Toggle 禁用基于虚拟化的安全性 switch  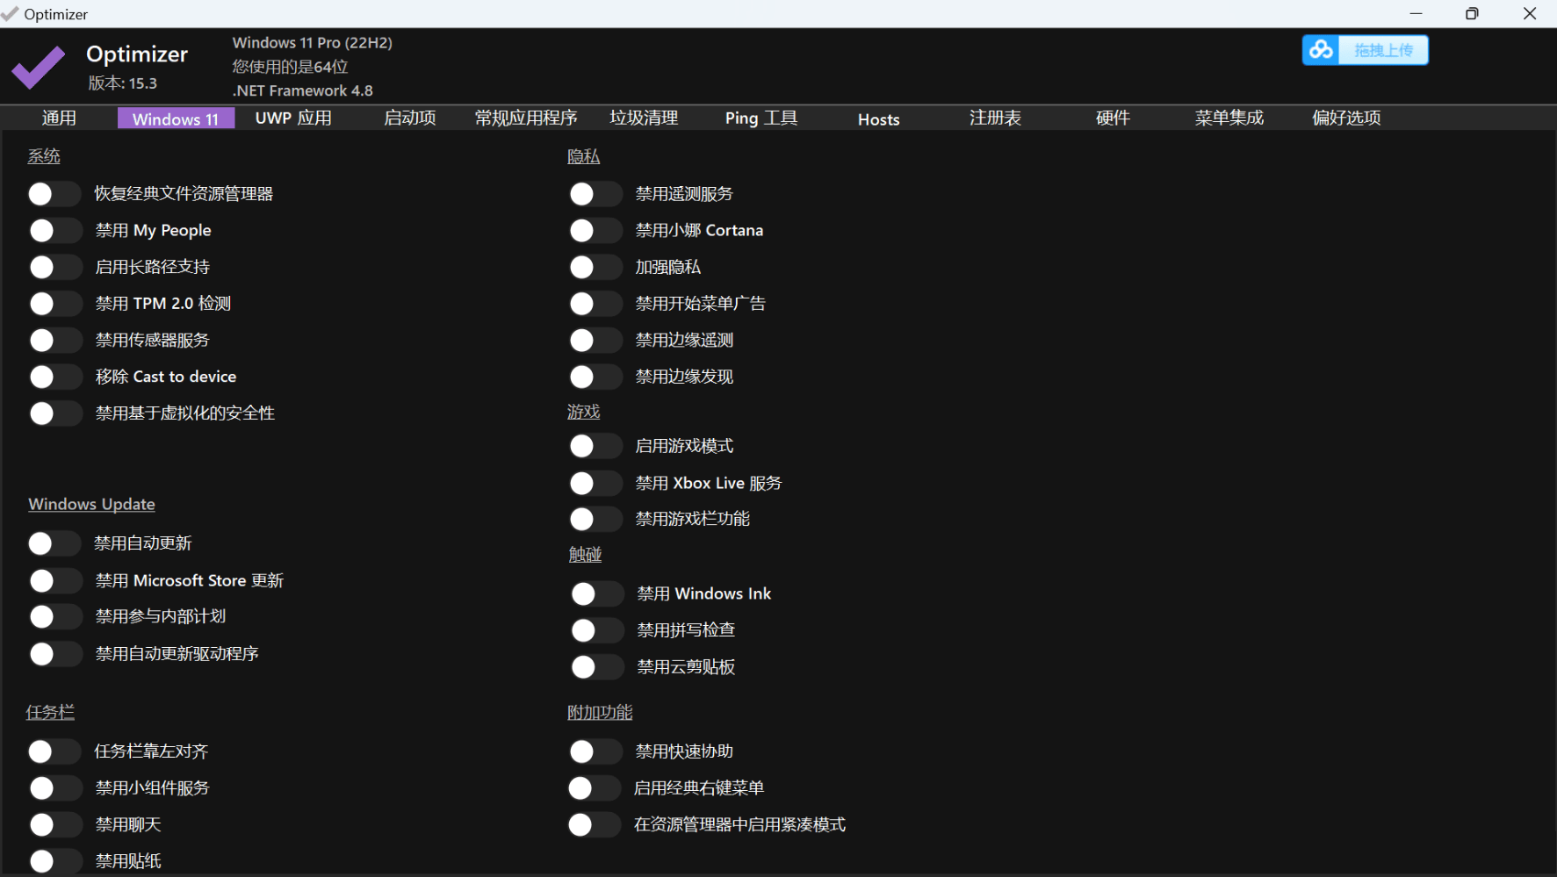pyautogui.click(x=54, y=413)
